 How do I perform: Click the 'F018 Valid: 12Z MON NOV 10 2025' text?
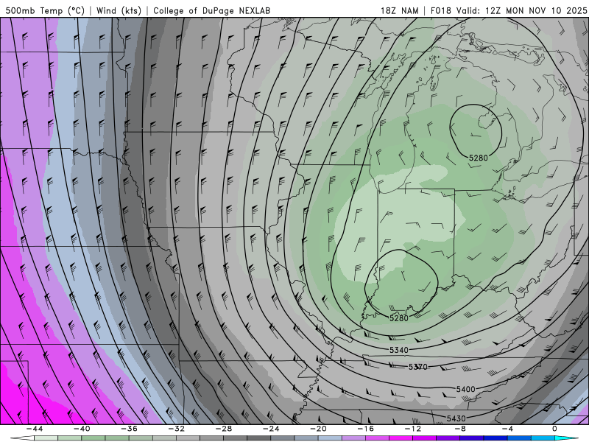click(x=508, y=10)
